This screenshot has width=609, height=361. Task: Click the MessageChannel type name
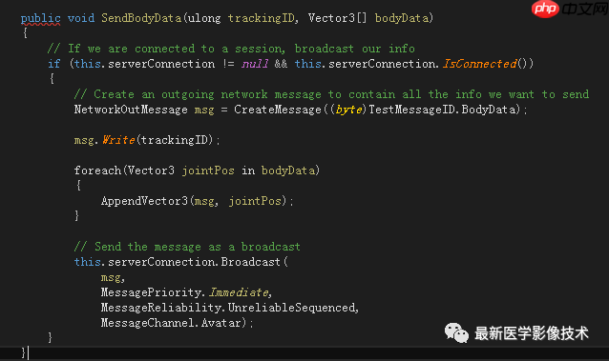click(148, 323)
